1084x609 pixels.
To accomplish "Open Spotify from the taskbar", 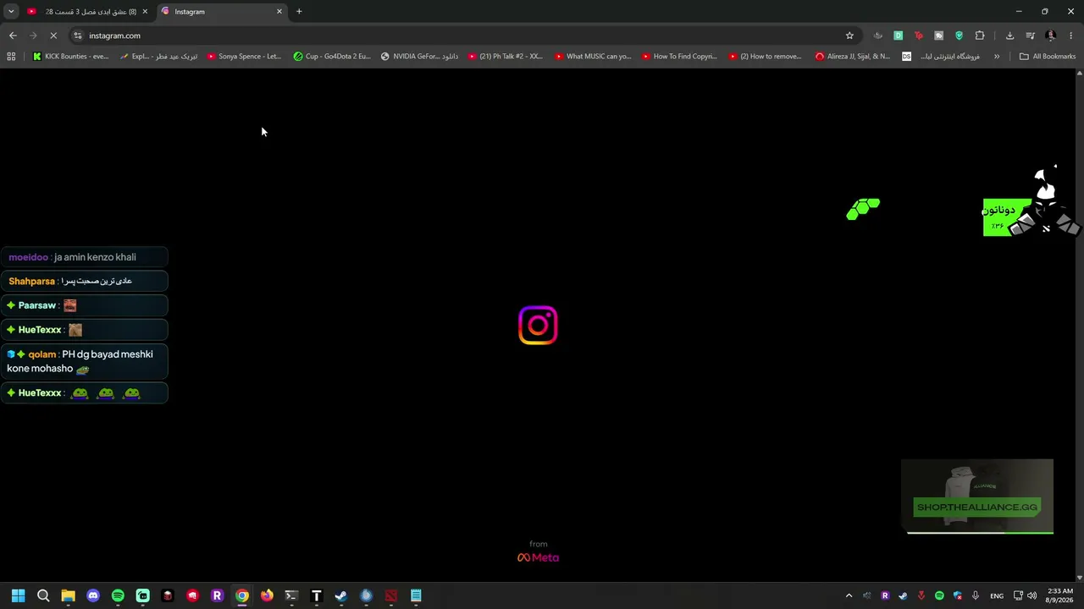I will click(x=118, y=595).
